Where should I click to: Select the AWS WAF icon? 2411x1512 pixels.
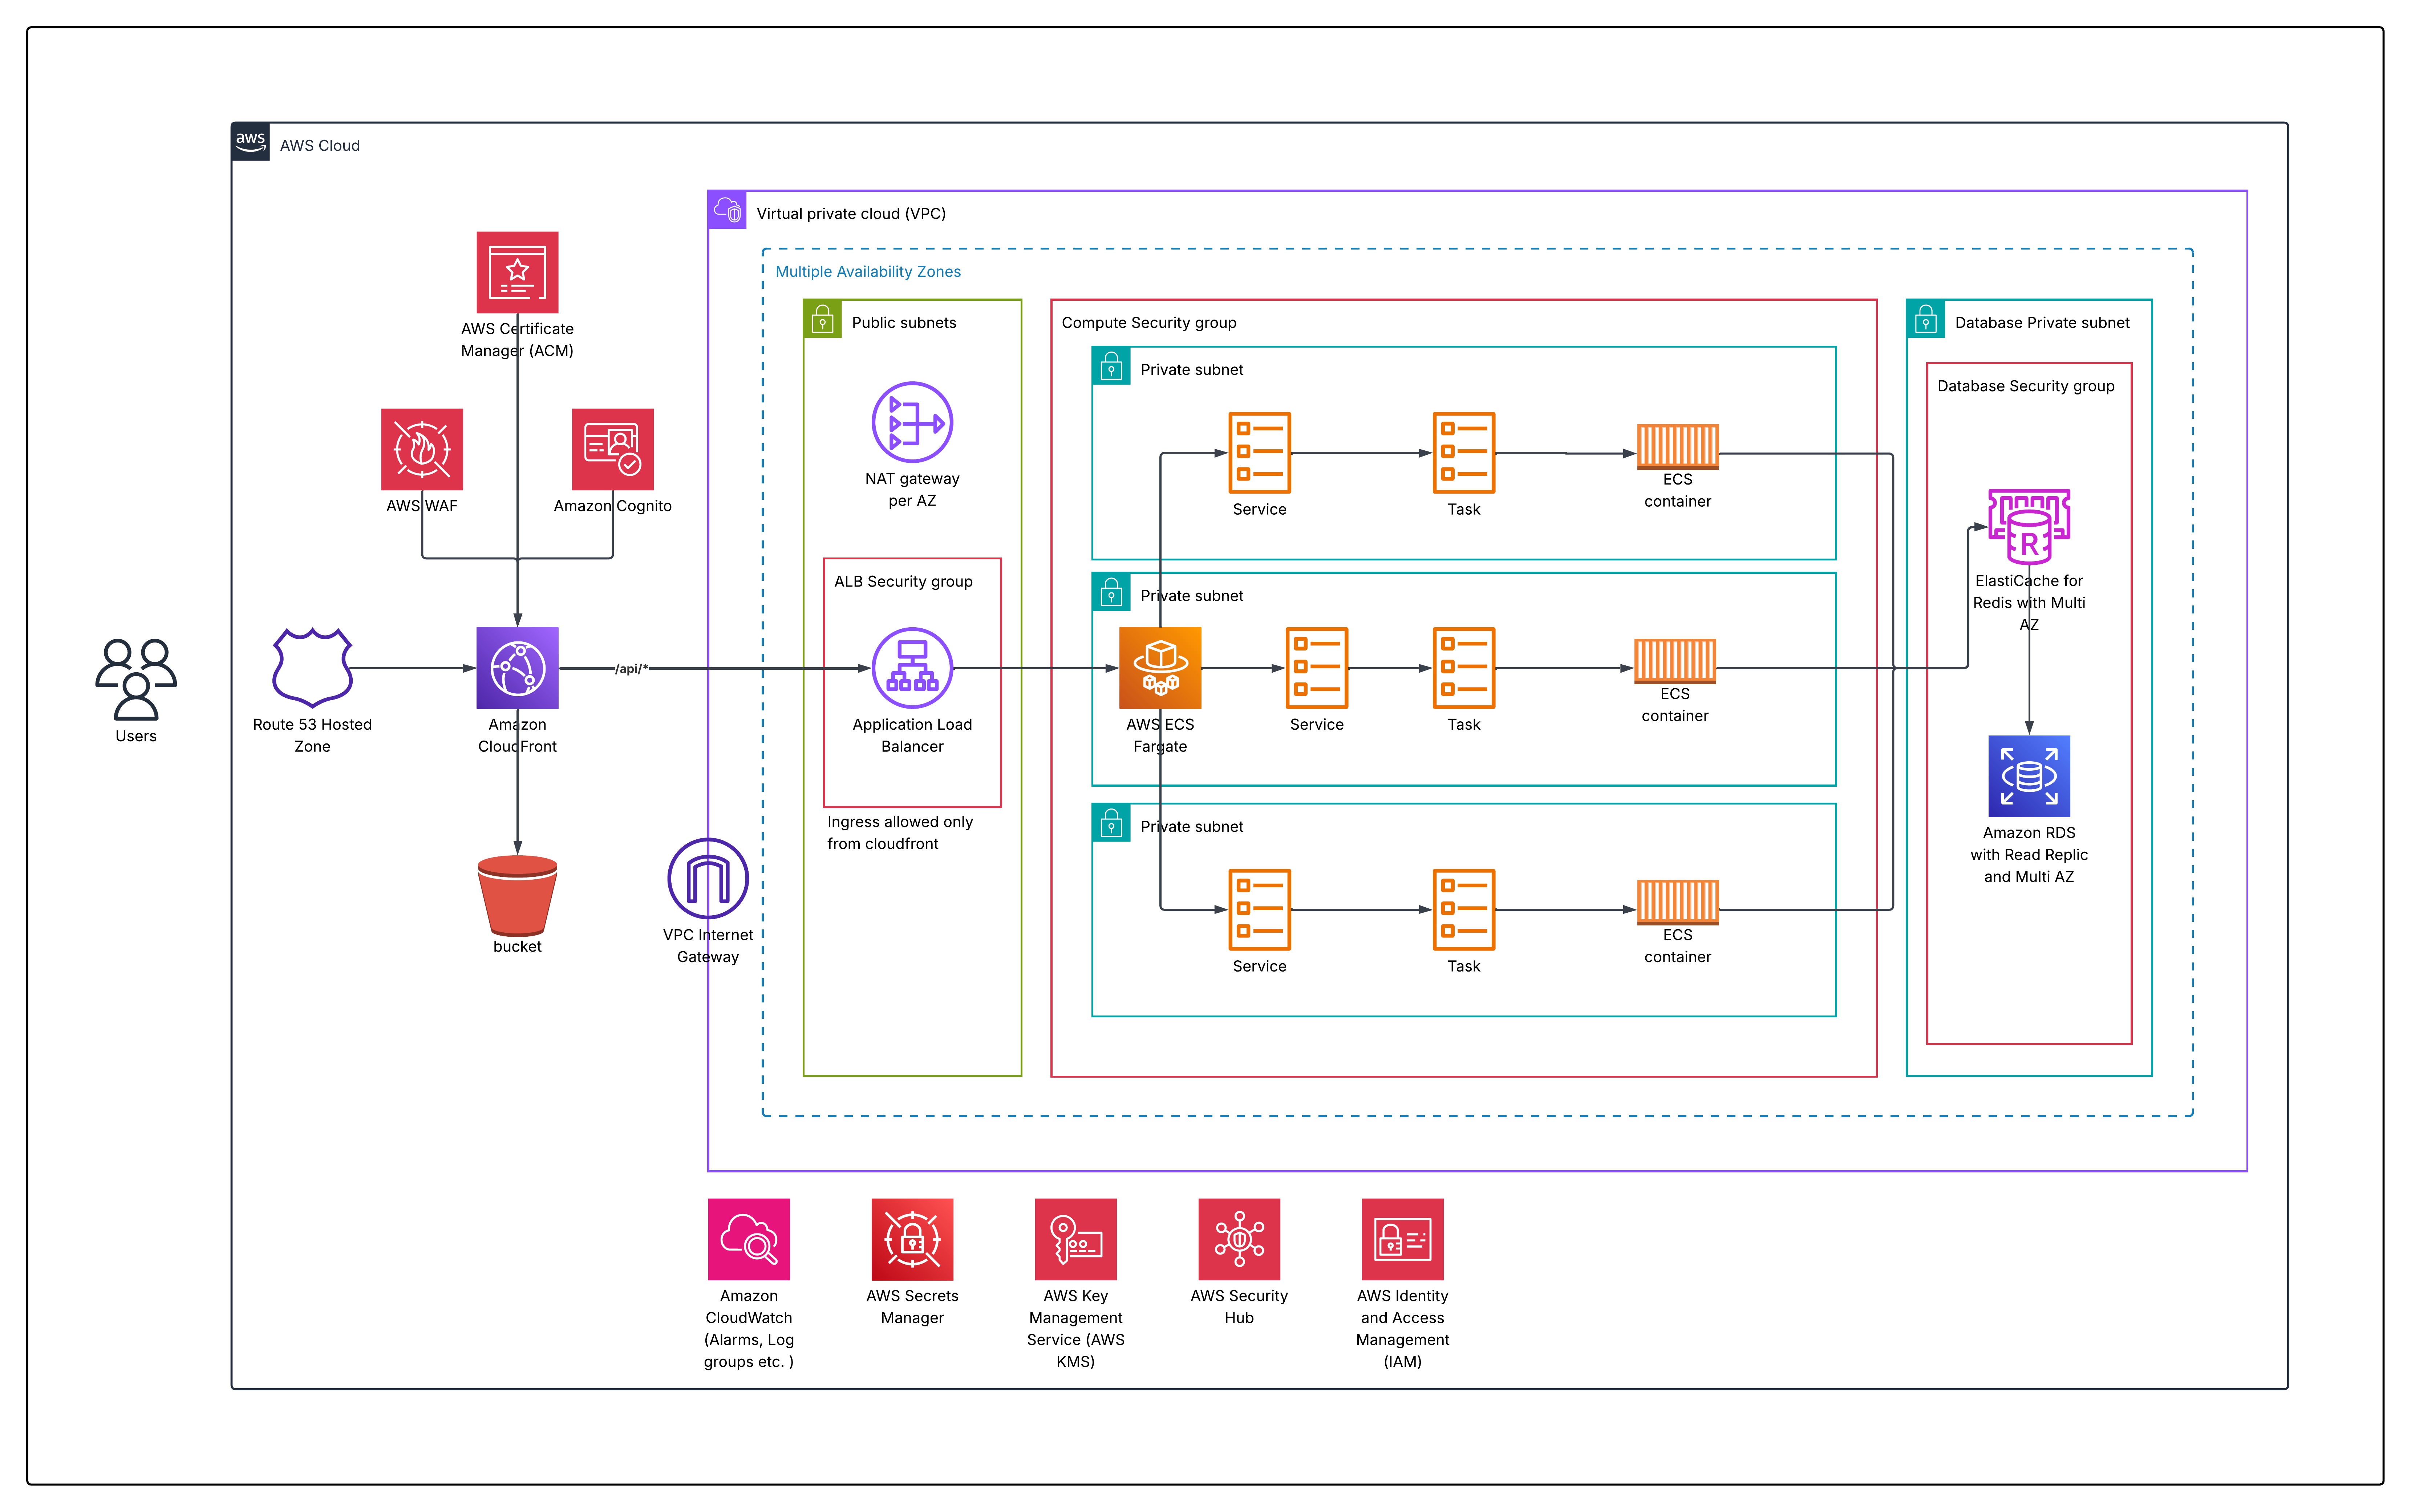click(422, 449)
